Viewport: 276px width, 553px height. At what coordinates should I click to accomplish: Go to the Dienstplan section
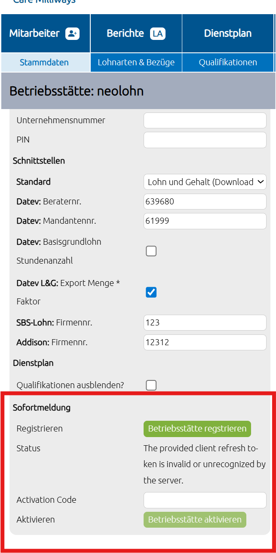228,33
